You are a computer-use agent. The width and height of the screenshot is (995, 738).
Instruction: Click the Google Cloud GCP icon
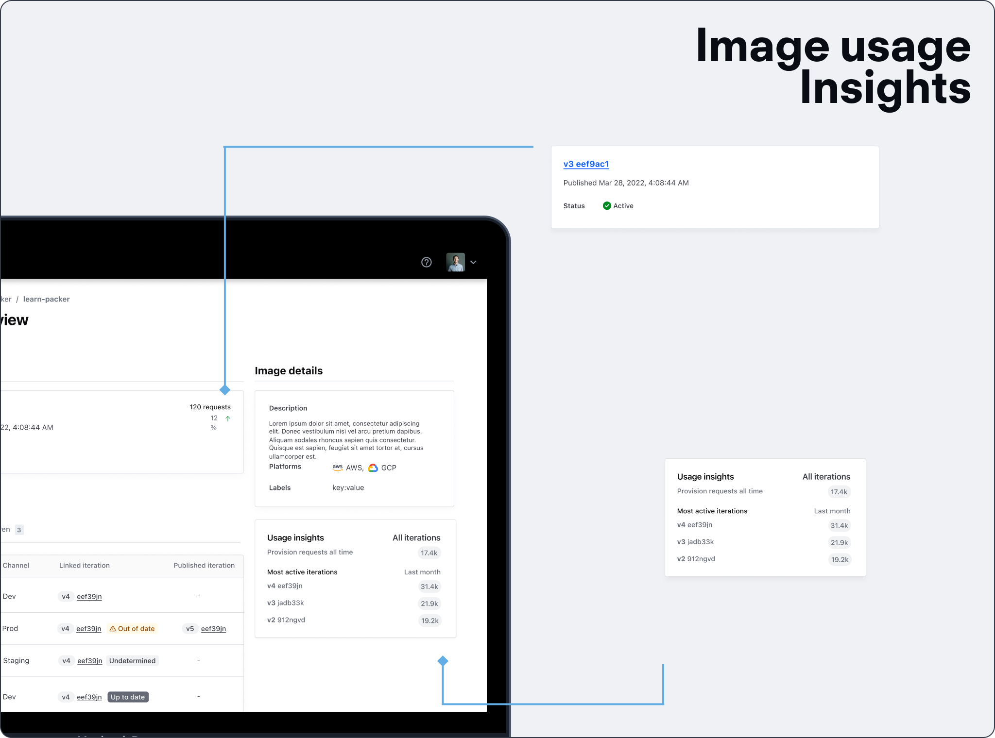[x=373, y=468]
